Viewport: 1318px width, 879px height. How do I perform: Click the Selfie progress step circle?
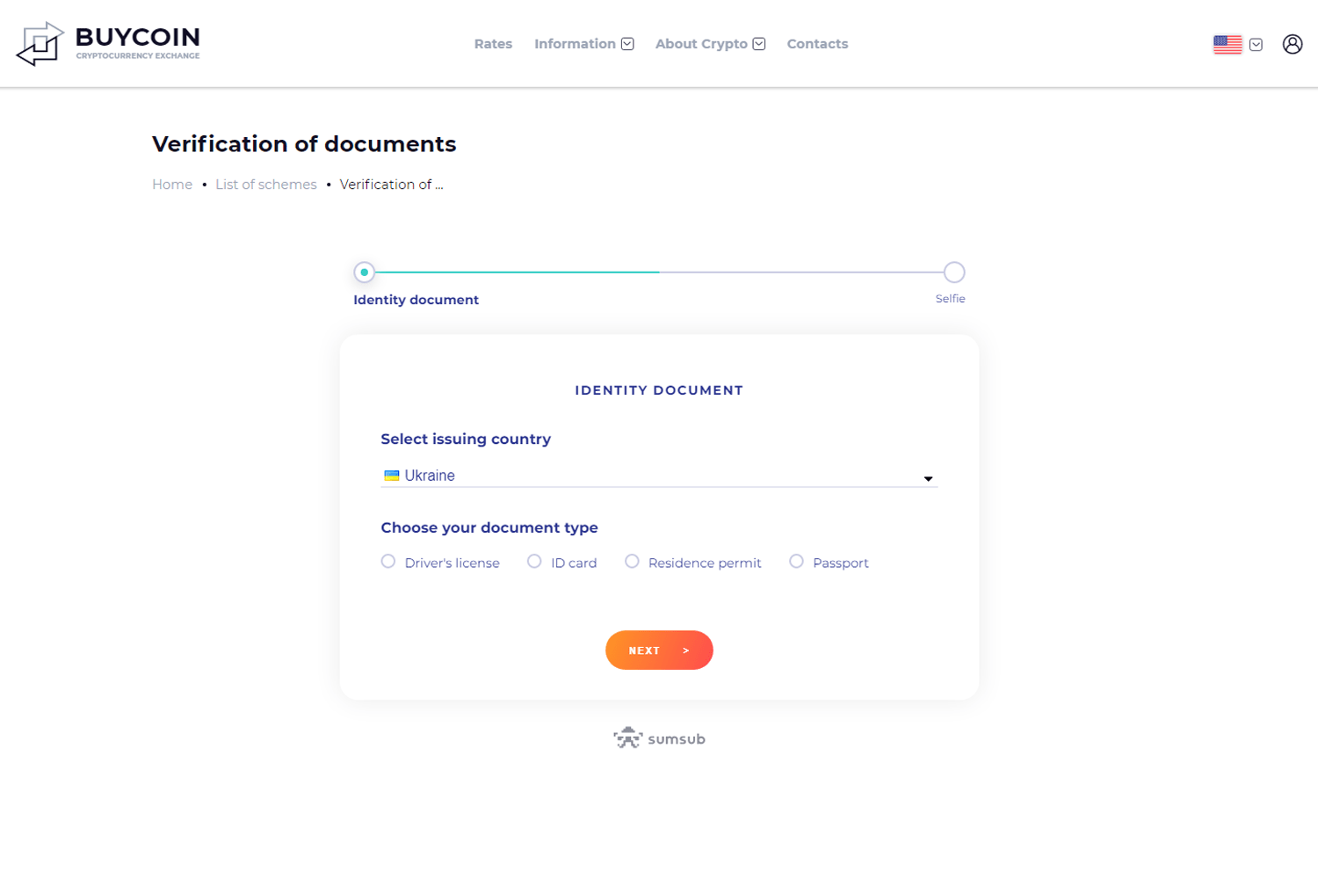(x=954, y=272)
